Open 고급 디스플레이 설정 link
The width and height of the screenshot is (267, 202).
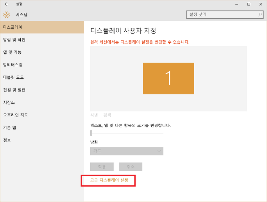tap(109, 180)
